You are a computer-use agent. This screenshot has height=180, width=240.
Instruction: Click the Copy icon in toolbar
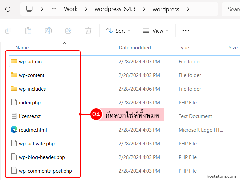pyautogui.click(x=8, y=31)
